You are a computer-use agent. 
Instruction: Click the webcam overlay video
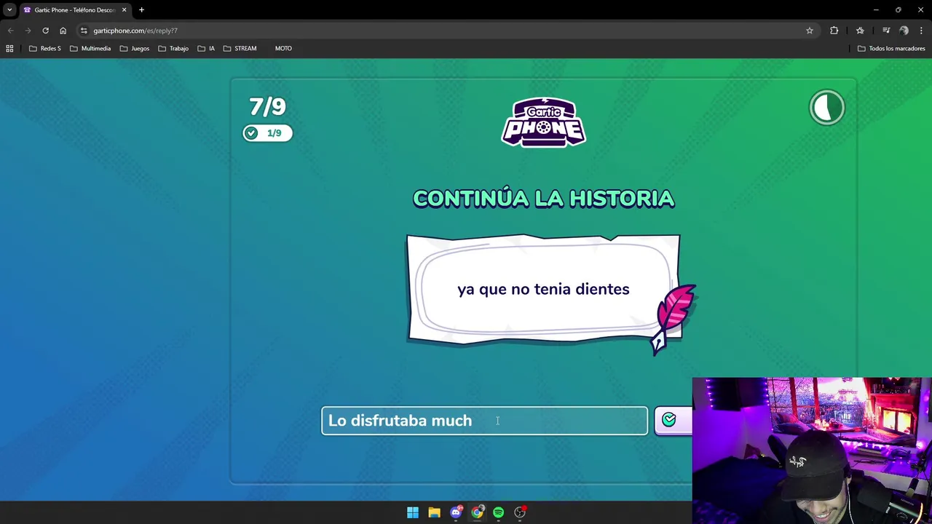[x=812, y=450]
